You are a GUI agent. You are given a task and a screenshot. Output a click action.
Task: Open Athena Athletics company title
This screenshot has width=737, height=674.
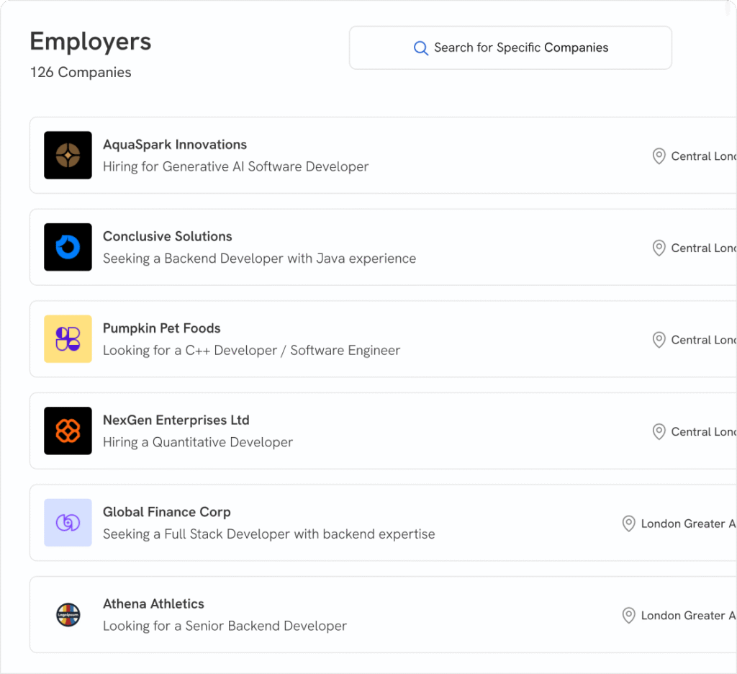(153, 604)
